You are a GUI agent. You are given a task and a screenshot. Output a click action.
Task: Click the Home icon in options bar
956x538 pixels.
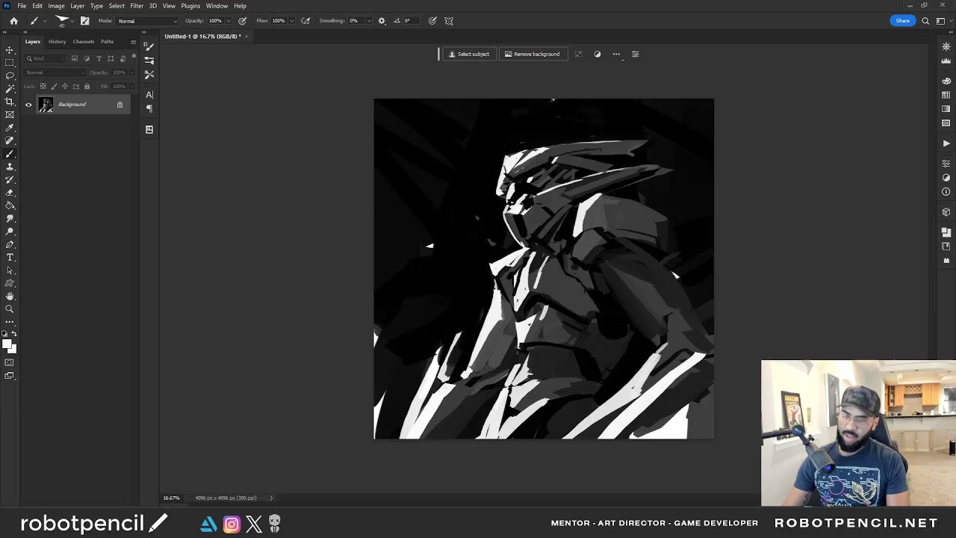click(x=13, y=21)
